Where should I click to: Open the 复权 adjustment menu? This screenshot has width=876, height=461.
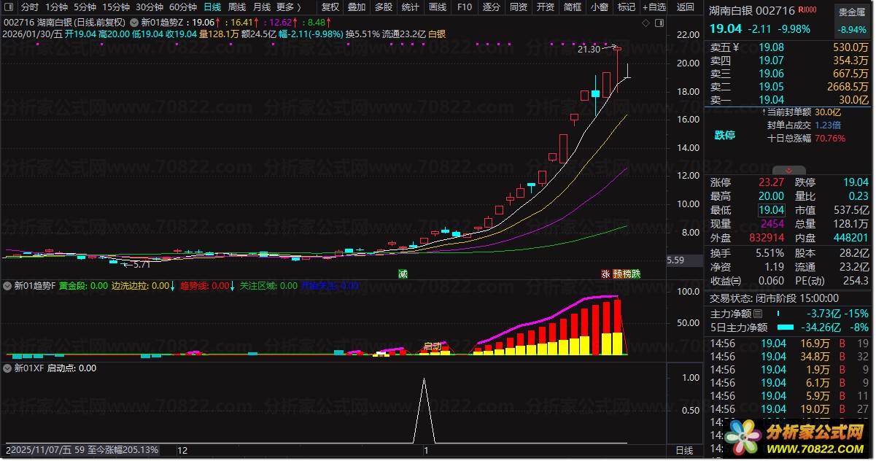point(330,7)
